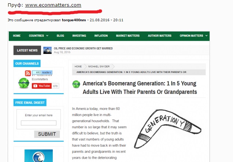Click the orange RSS feed icon
The width and height of the screenshot is (233, 162).
28,73
